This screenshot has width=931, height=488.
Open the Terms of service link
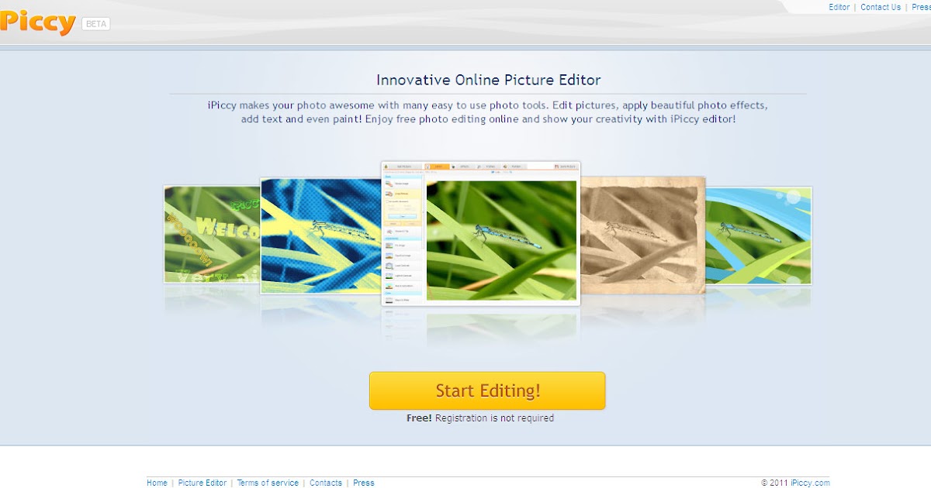[x=268, y=482]
